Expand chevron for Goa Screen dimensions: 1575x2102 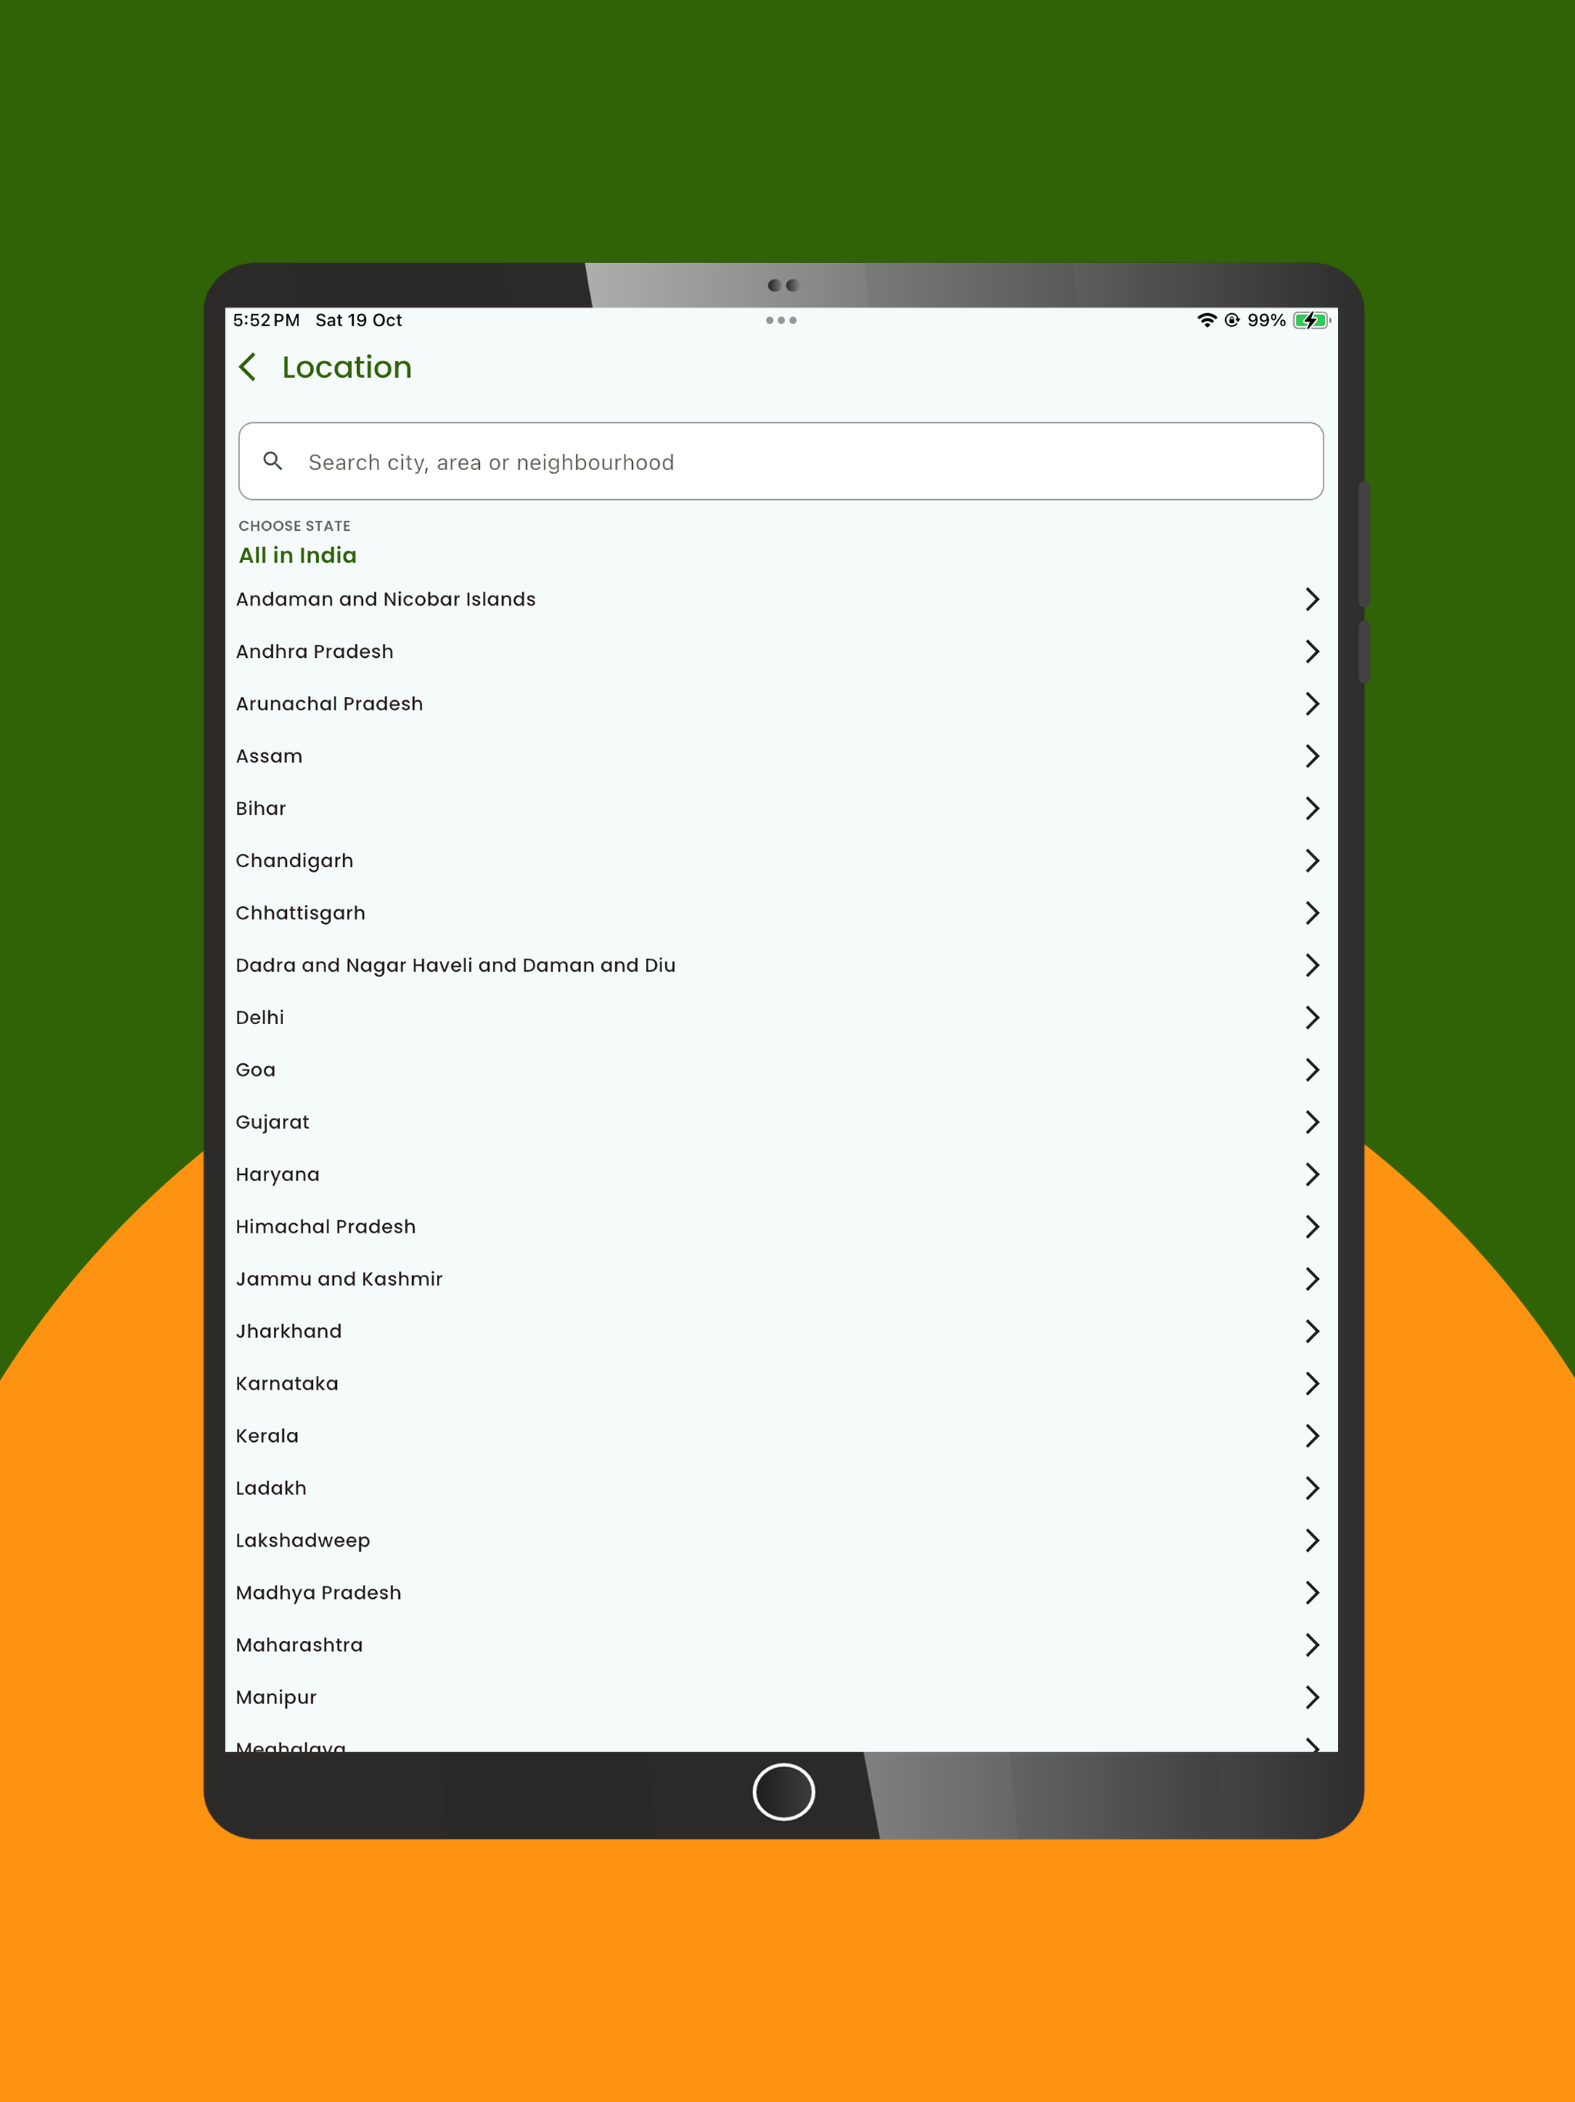(x=1312, y=1069)
